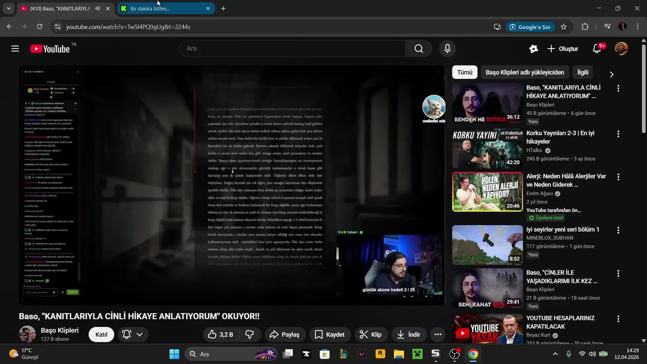Open the YouTube account avatar menu
Viewport: 647px width, 364px height.
tap(621, 49)
